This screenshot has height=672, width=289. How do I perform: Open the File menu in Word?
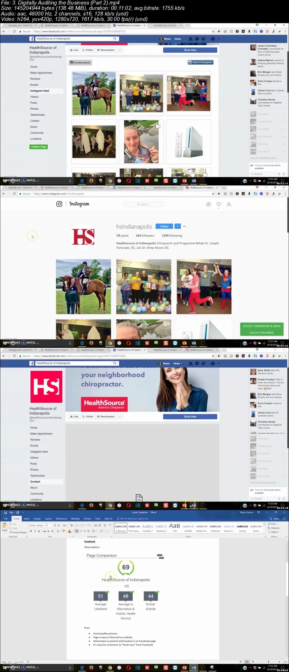[6, 518]
